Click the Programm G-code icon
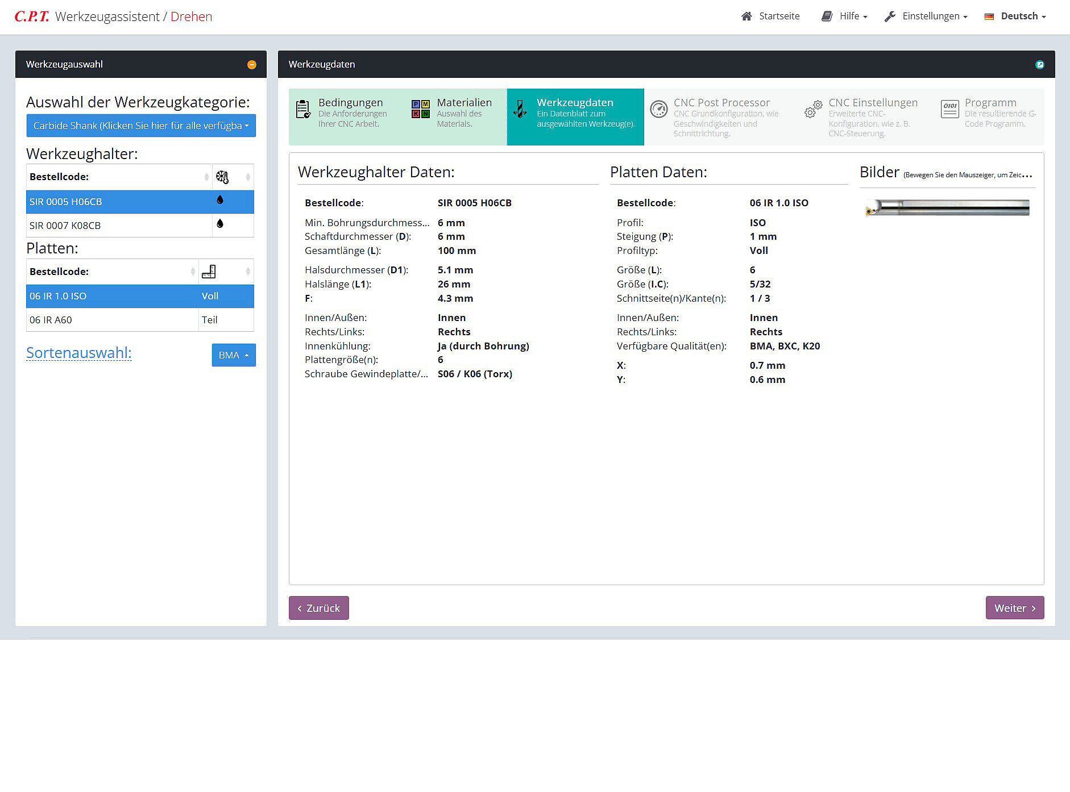Viewport: 1070px width, 792px height. pos(949,109)
